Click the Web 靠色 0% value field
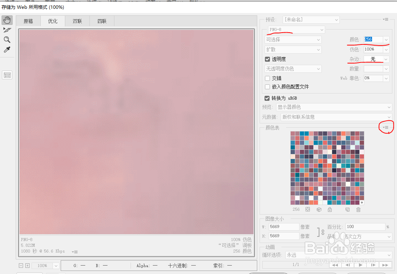Image resolution: width=397 pixels, height=274 pixels. click(374, 78)
